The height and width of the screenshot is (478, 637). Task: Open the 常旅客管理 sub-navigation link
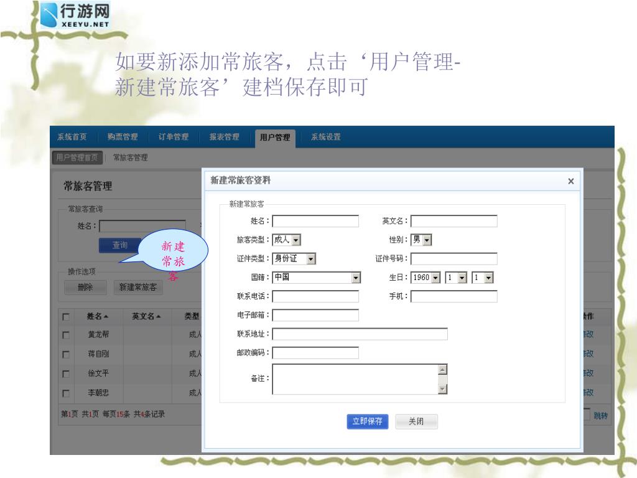[x=131, y=157]
